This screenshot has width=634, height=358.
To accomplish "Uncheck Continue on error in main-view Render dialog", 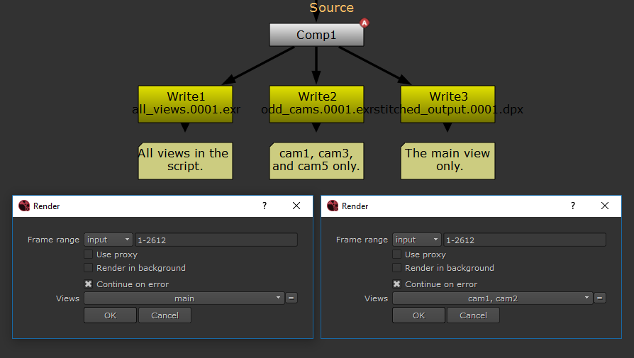I will coord(89,284).
